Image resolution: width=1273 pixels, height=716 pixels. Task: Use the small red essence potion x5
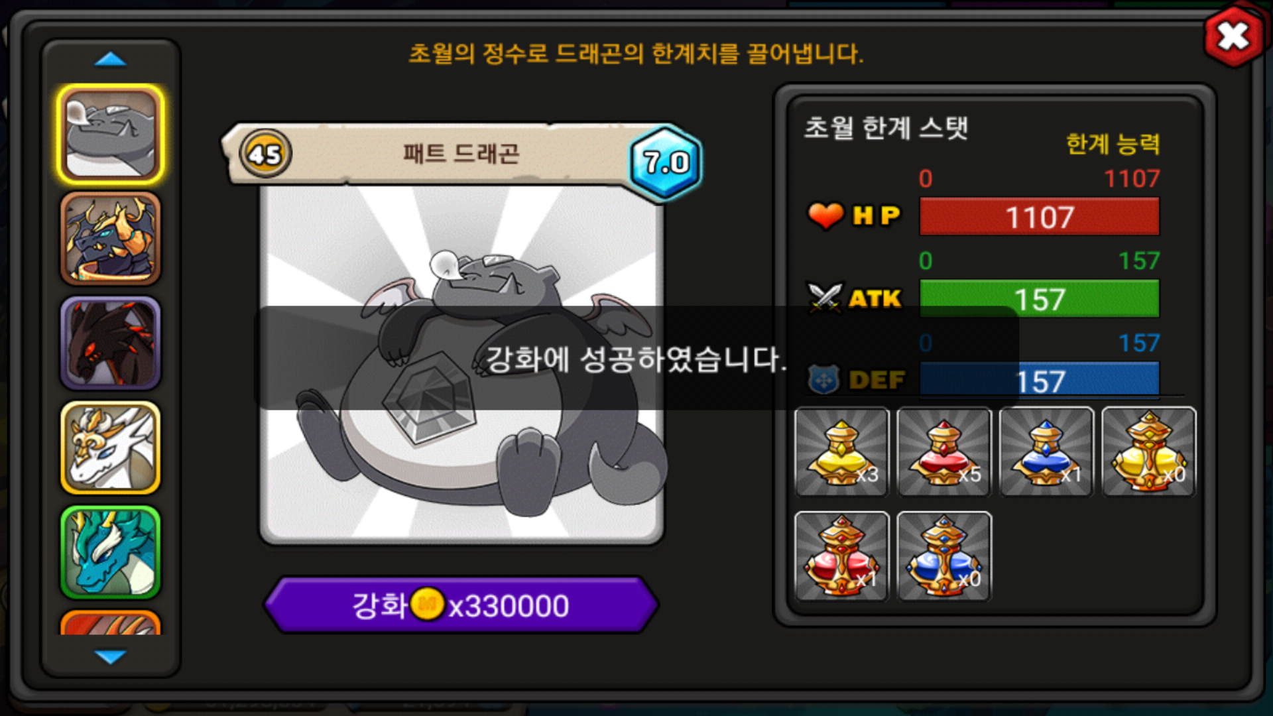tap(944, 451)
